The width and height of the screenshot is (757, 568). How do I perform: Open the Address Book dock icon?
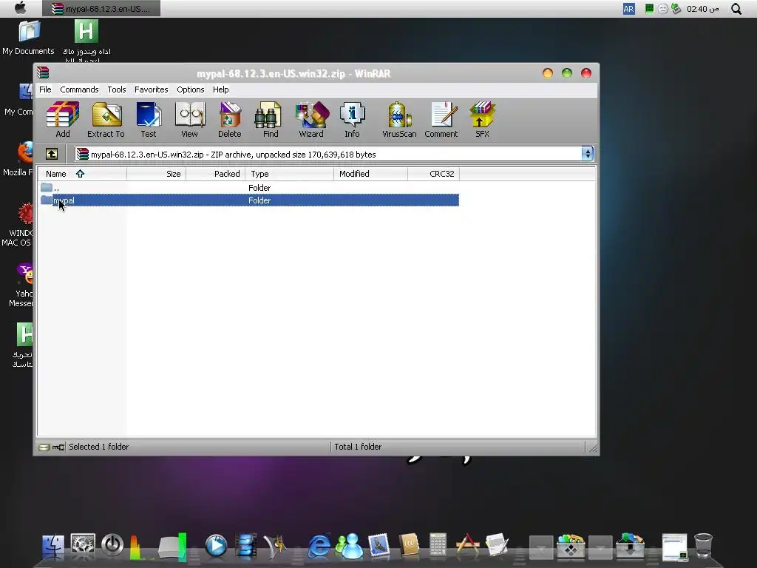click(x=409, y=546)
